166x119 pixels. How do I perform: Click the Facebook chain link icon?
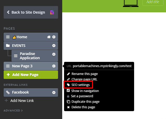(8, 92)
